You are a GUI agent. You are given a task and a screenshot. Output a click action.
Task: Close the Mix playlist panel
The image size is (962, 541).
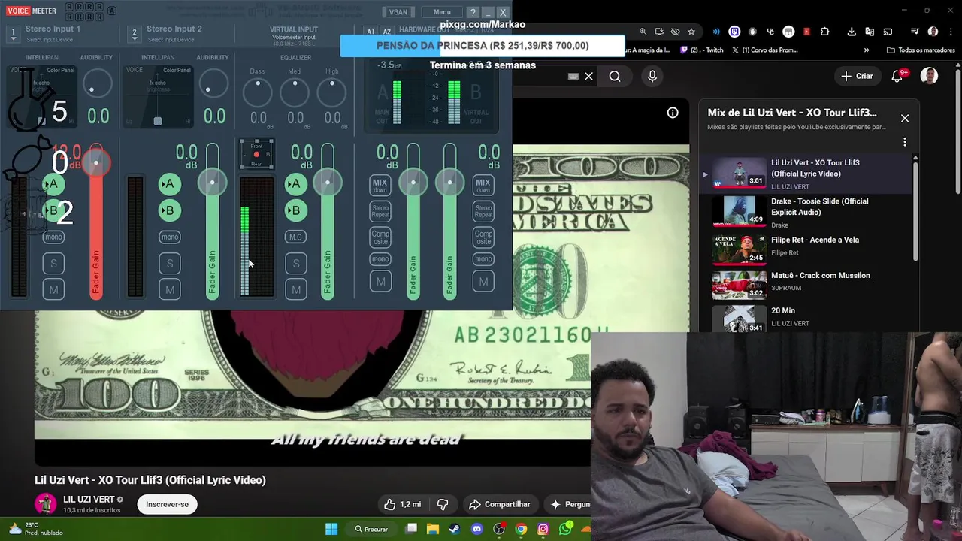click(x=905, y=118)
